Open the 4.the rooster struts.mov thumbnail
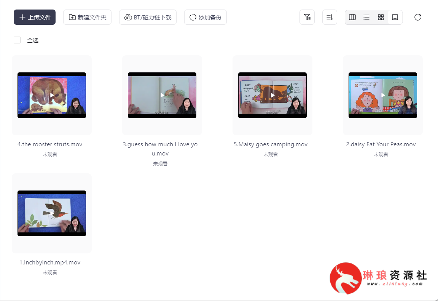438x301 pixels. 52,95
